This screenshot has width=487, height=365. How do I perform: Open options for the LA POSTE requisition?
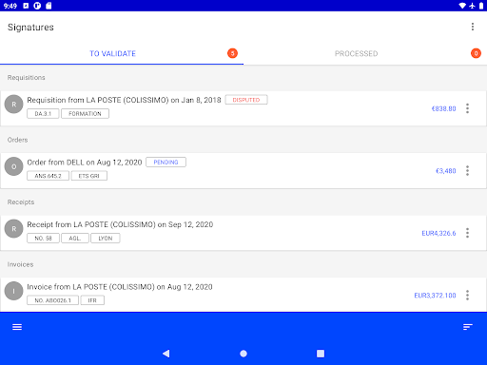(467, 108)
